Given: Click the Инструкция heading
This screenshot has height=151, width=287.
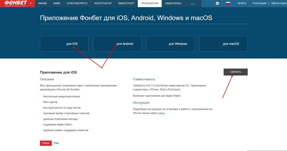Looking at the screenshot, I should (141, 103).
